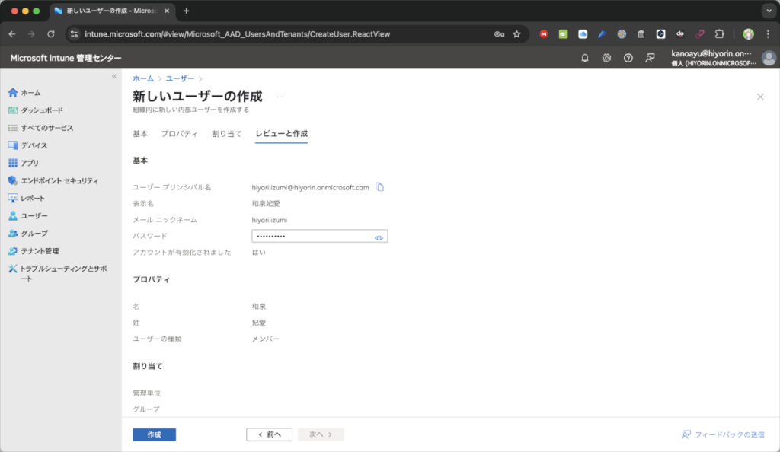Show password with the eye icon

(x=379, y=238)
